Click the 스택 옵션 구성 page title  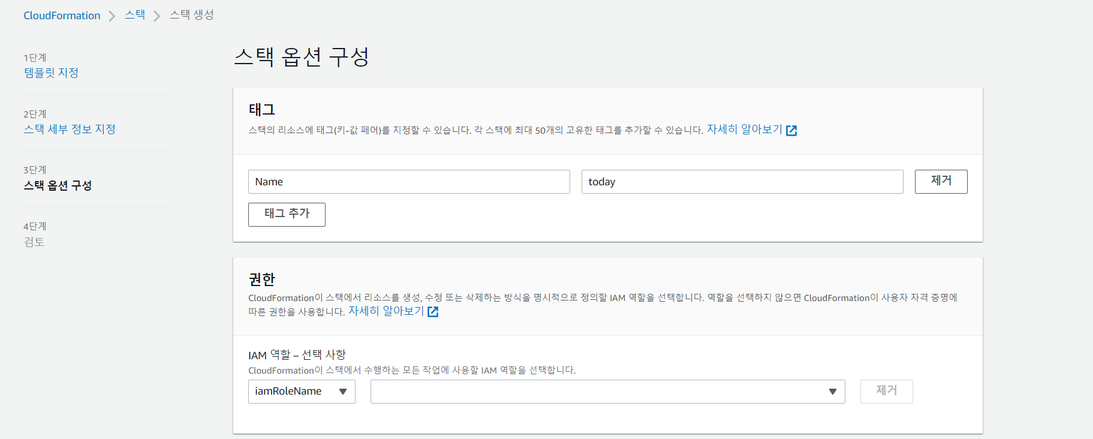tap(302, 57)
